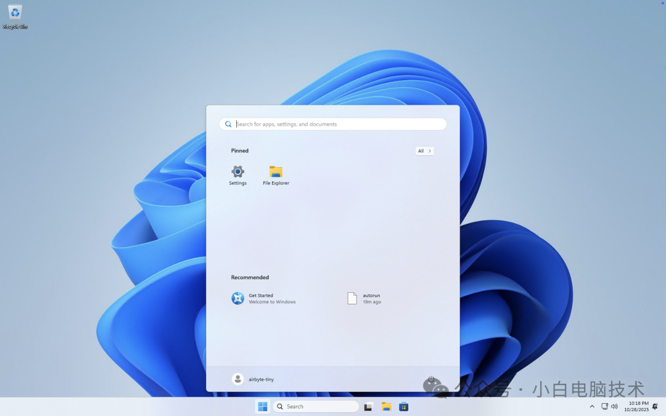
Task: Select the Recycle Bin desktop icon
Action: pos(15,17)
